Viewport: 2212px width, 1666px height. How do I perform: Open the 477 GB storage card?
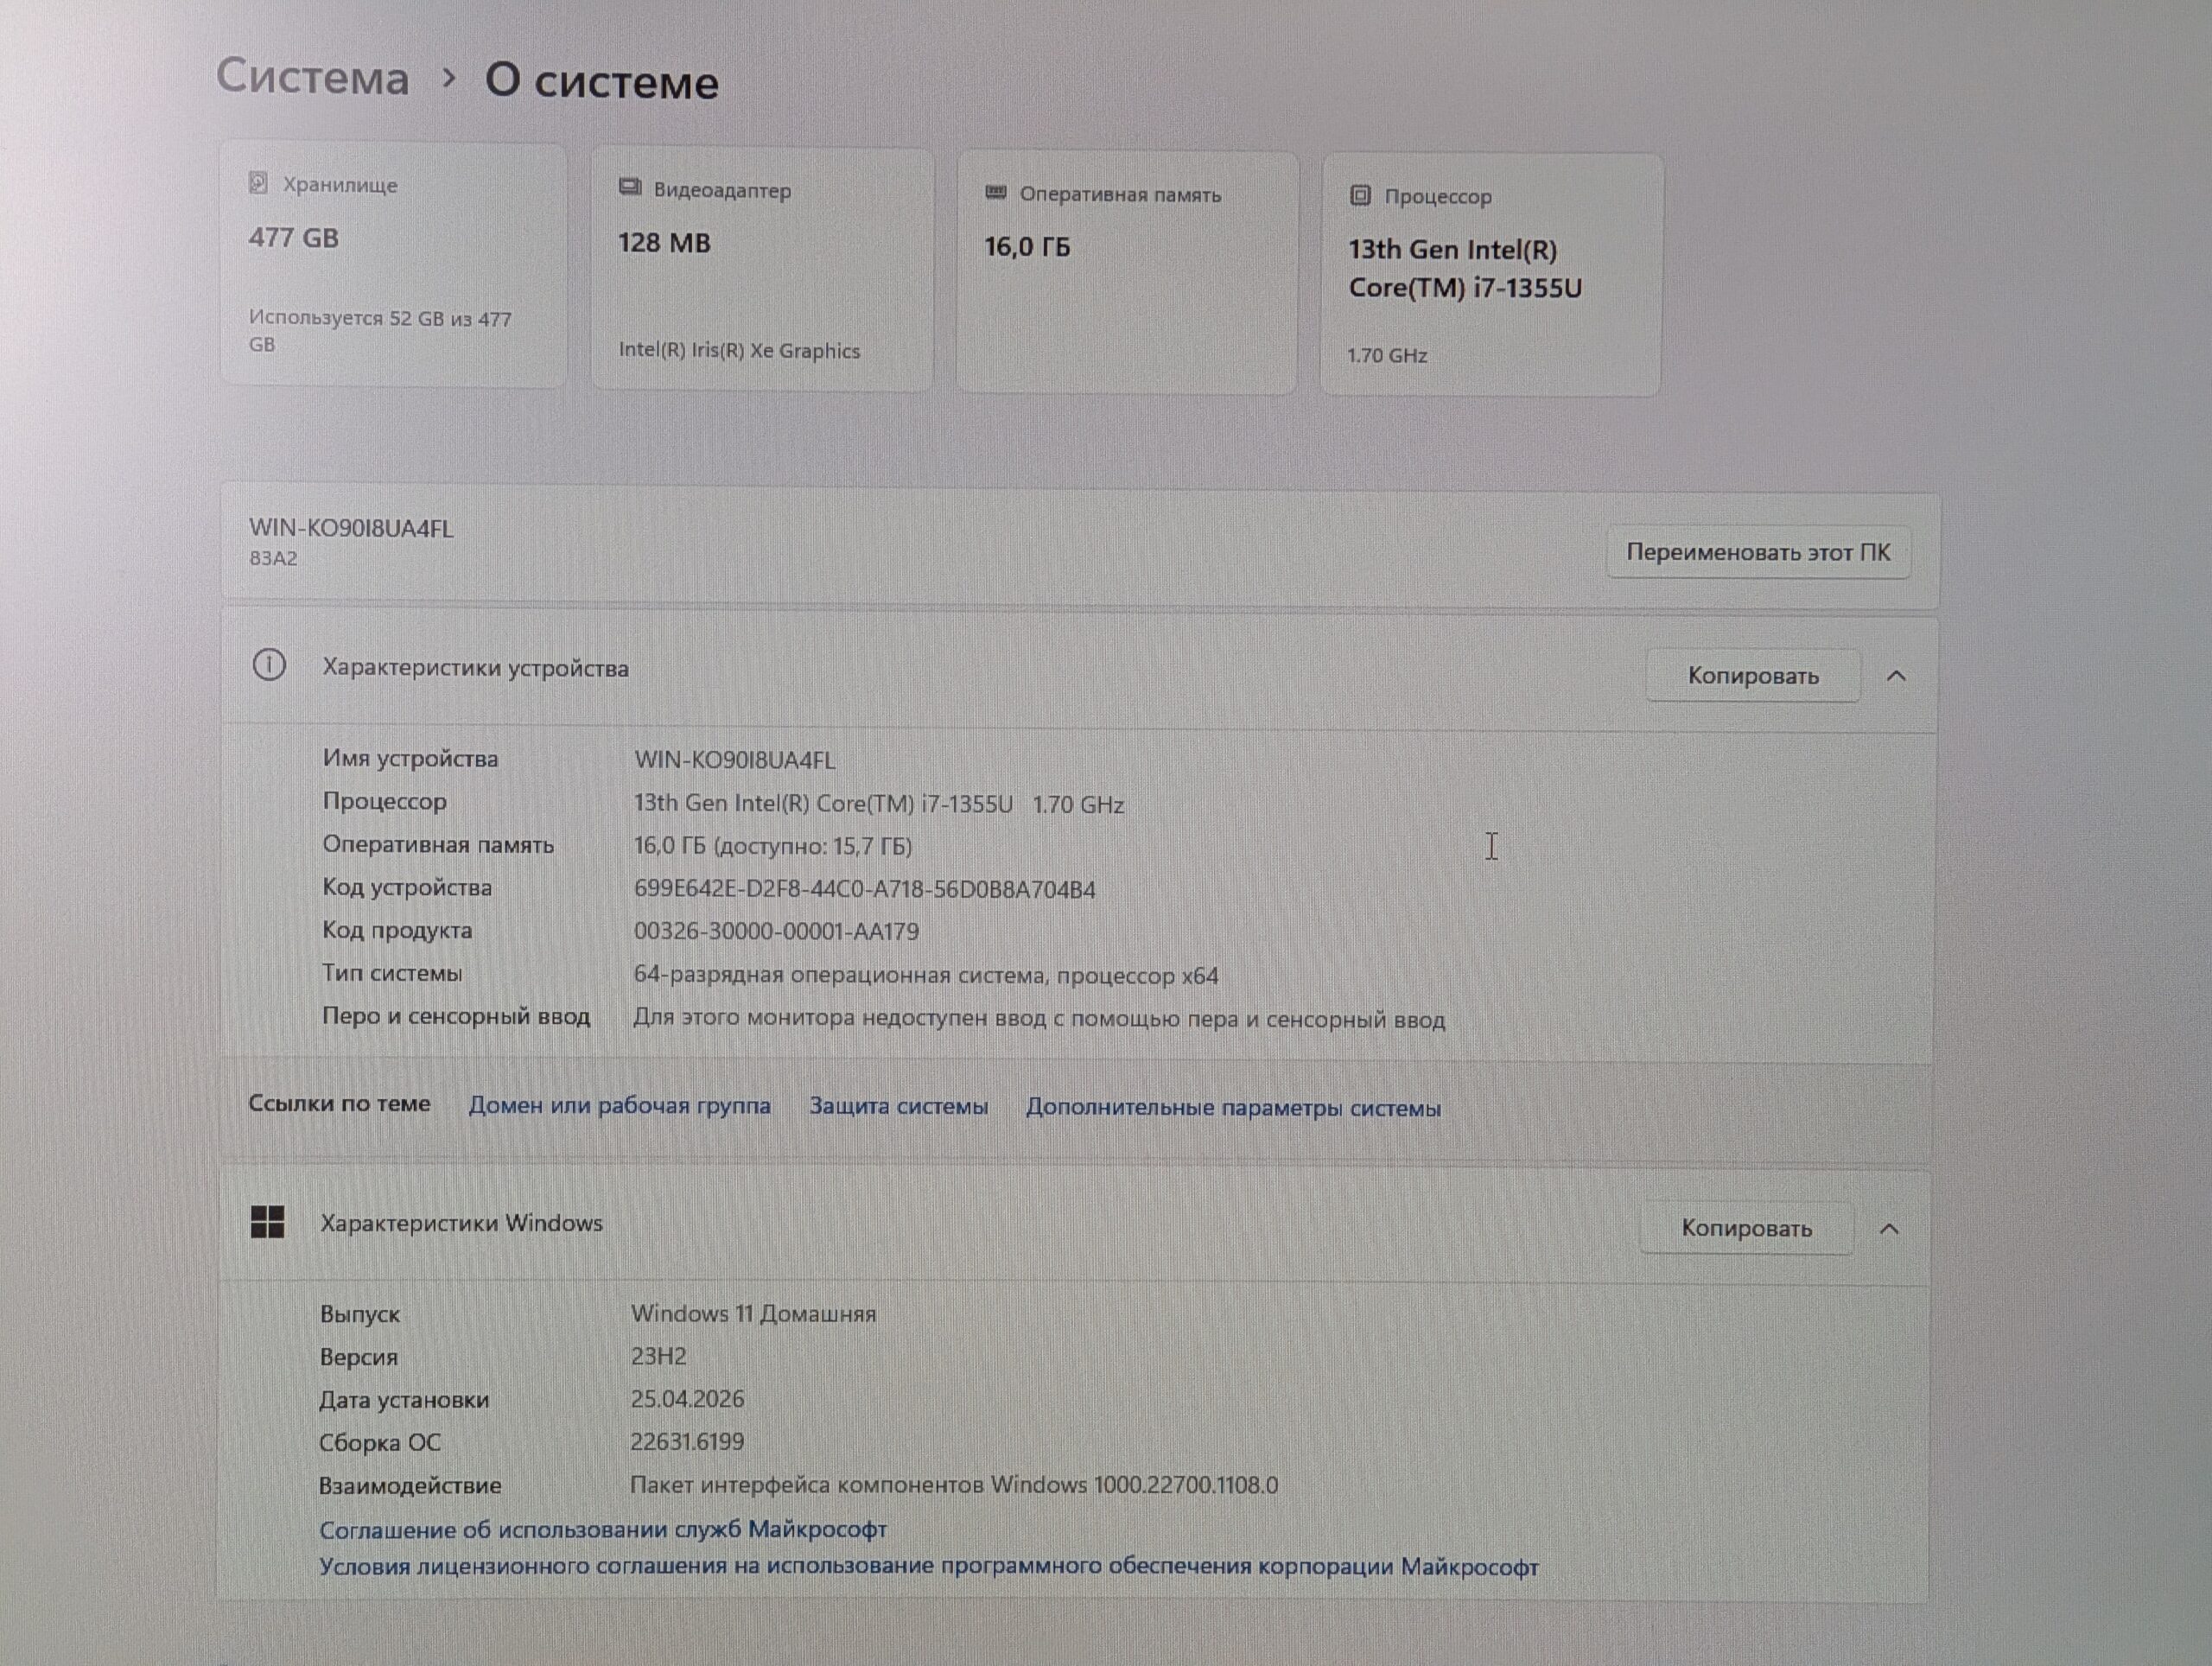tap(393, 265)
